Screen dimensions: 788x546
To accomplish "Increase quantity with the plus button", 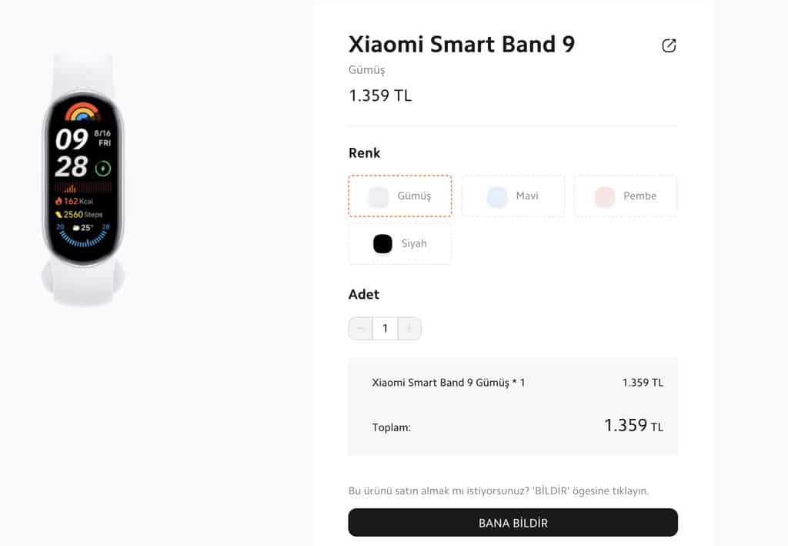I will coord(409,328).
